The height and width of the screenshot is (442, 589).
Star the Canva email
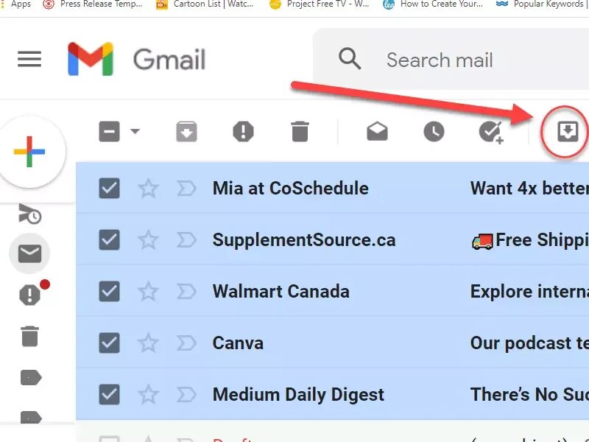pos(149,343)
